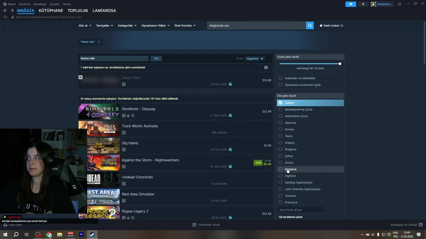The width and height of the screenshot is (426, 239).
Task: Click the Ara search button
Action: [156, 58]
